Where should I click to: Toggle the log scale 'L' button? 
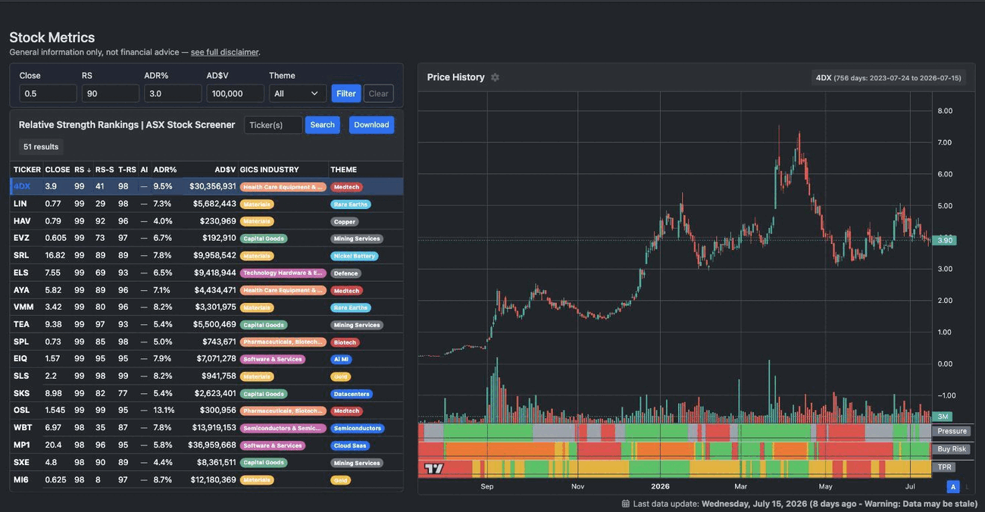click(x=967, y=486)
